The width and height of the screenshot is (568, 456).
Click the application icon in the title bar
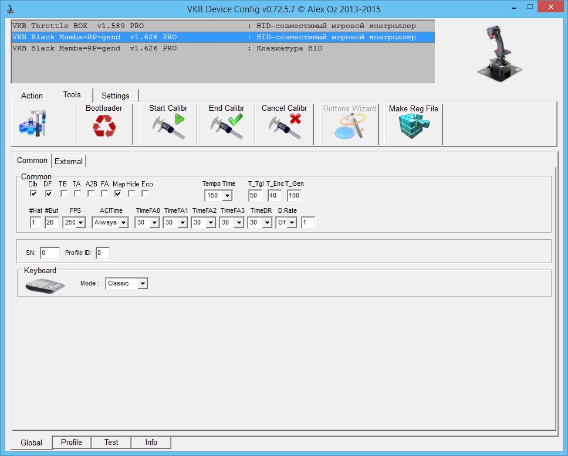(x=11, y=9)
